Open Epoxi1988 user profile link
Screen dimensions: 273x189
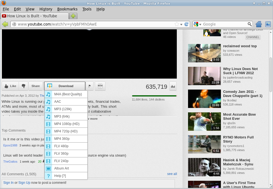[x=10, y=145]
